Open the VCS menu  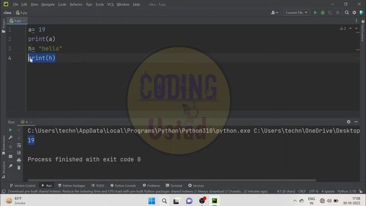click(110, 5)
